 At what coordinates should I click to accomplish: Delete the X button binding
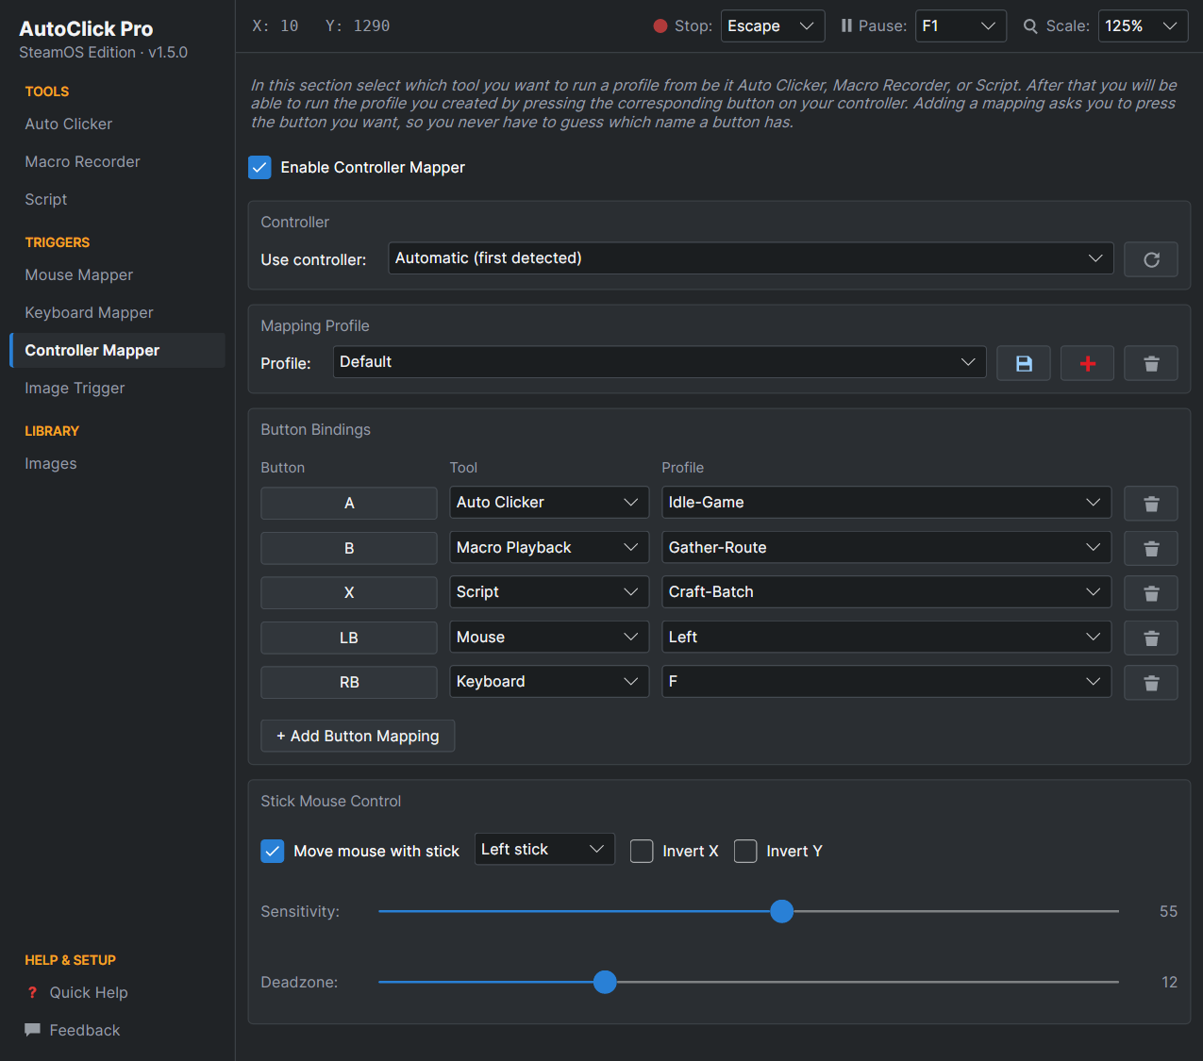[x=1150, y=593]
